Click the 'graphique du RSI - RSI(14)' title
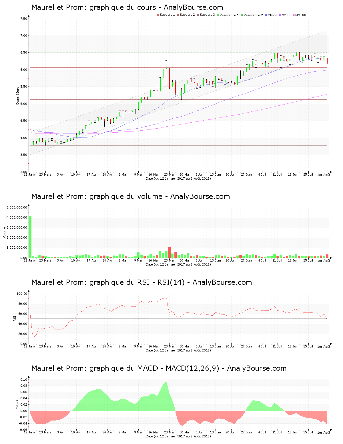343x444 pixels. tap(141, 282)
